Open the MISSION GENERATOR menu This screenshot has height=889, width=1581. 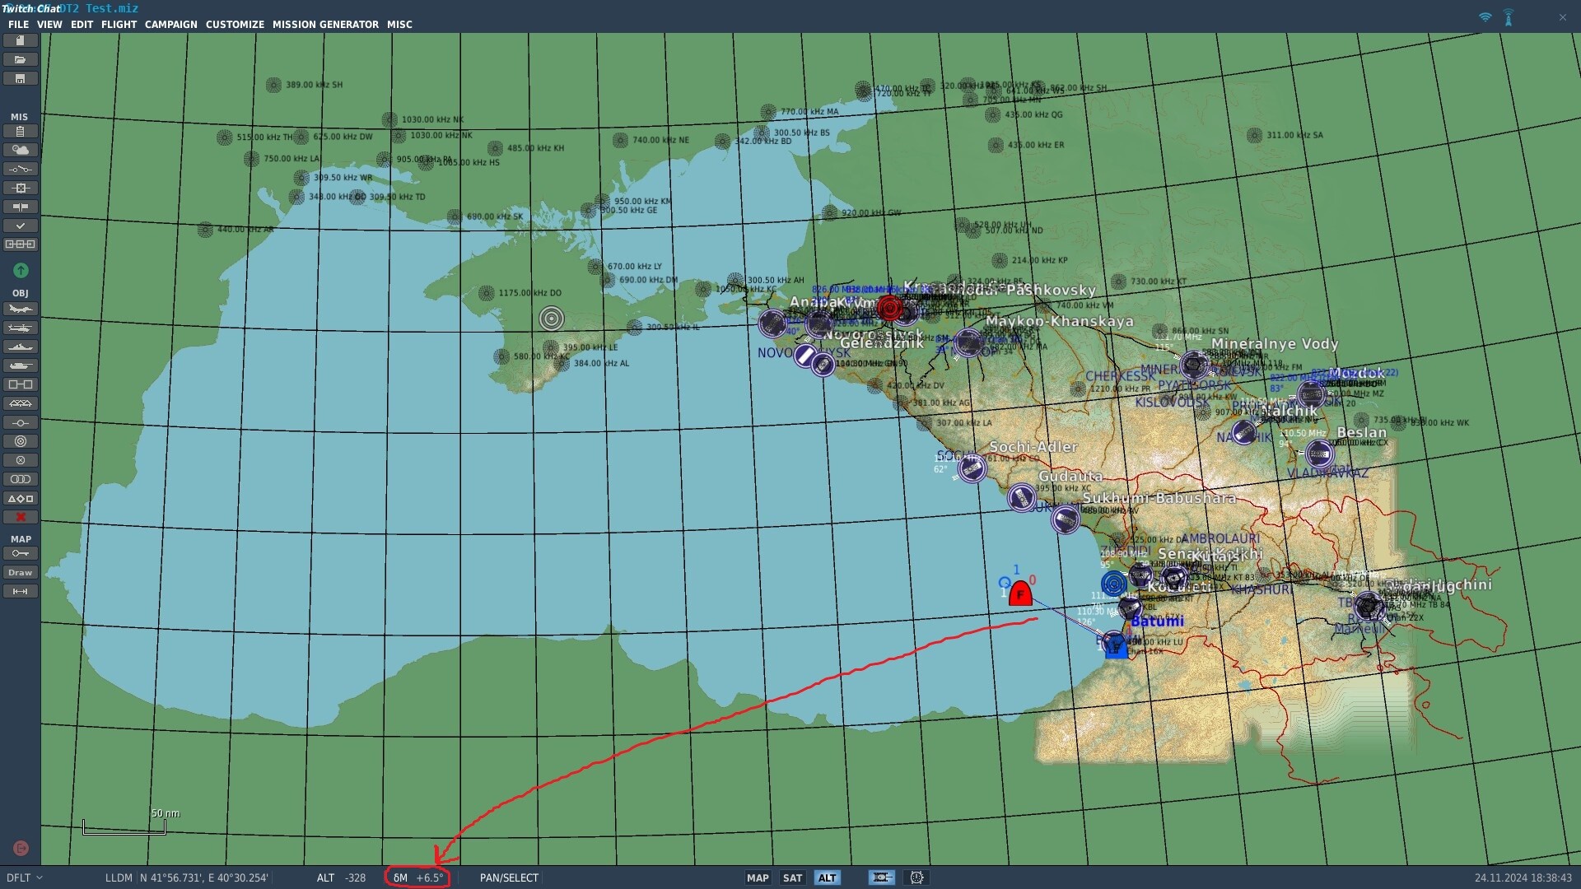coord(325,25)
